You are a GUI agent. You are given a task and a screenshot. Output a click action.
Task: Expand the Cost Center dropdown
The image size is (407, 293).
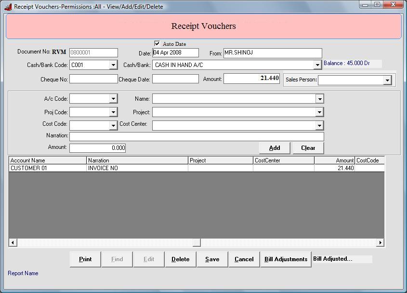coord(319,126)
